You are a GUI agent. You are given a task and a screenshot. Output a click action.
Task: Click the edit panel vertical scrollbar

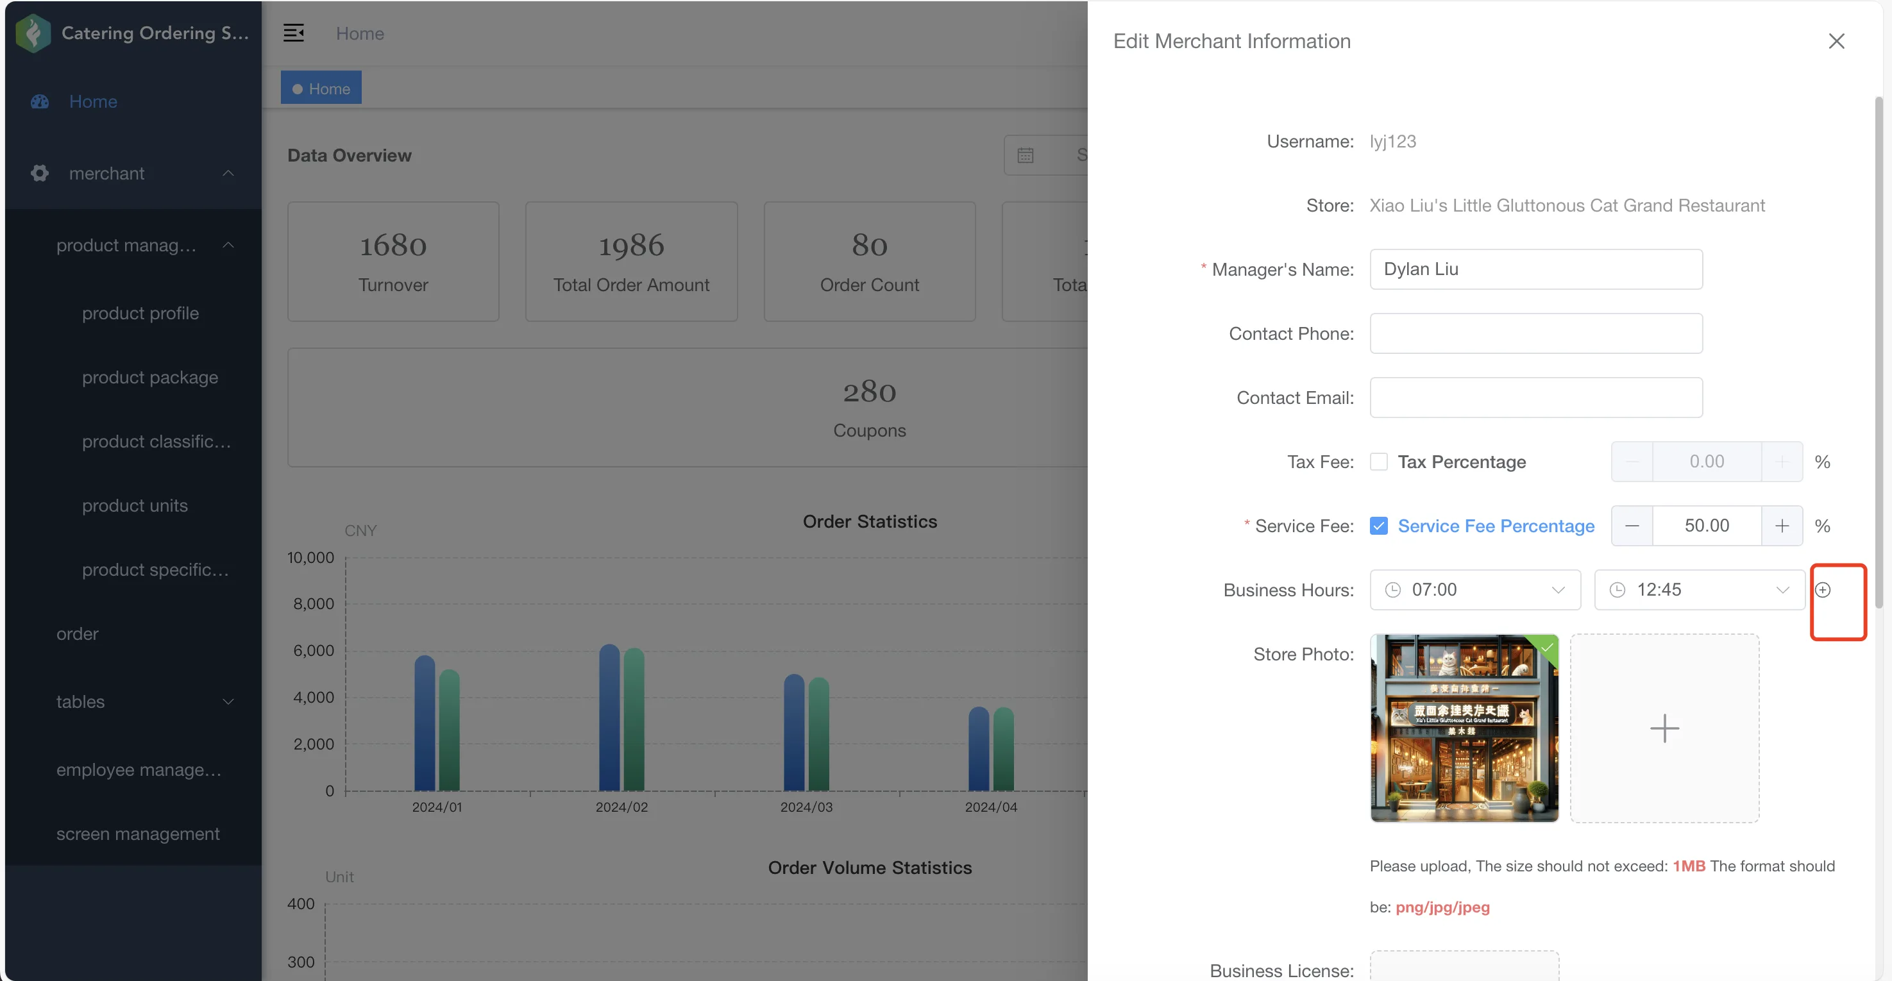(1878, 353)
